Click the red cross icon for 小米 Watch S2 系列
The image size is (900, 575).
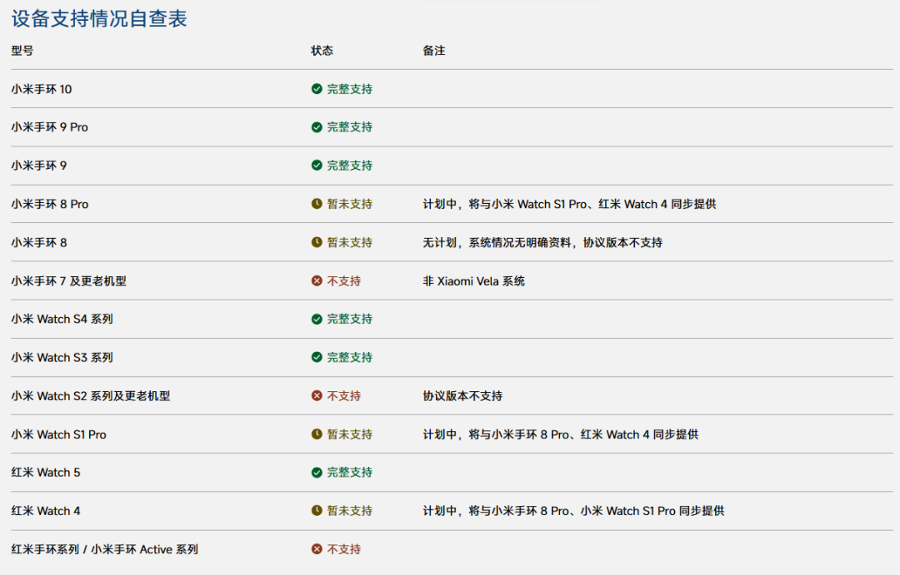click(317, 395)
